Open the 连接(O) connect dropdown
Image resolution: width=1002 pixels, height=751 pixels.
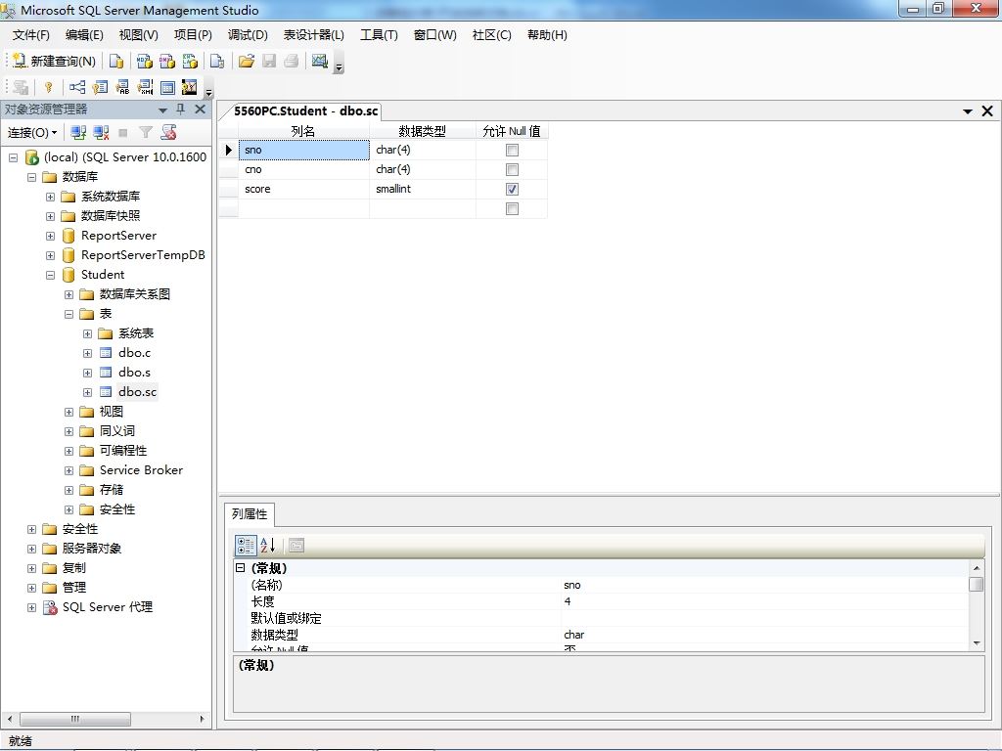click(x=32, y=132)
